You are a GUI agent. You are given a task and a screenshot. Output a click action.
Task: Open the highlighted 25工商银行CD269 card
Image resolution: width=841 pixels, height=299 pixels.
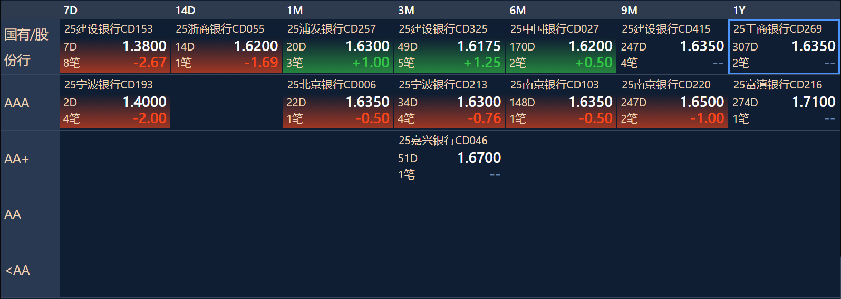[x=785, y=47]
